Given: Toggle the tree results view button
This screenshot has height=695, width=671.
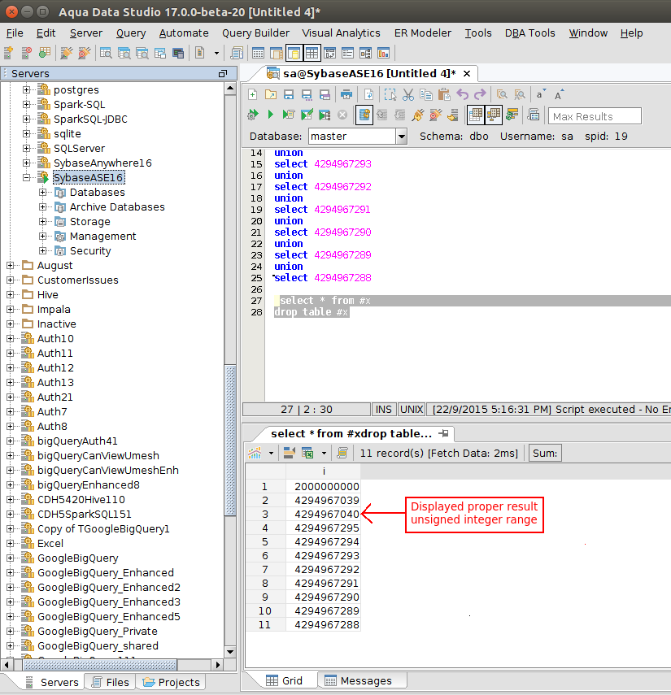Looking at the screenshot, I should tap(494, 115).
